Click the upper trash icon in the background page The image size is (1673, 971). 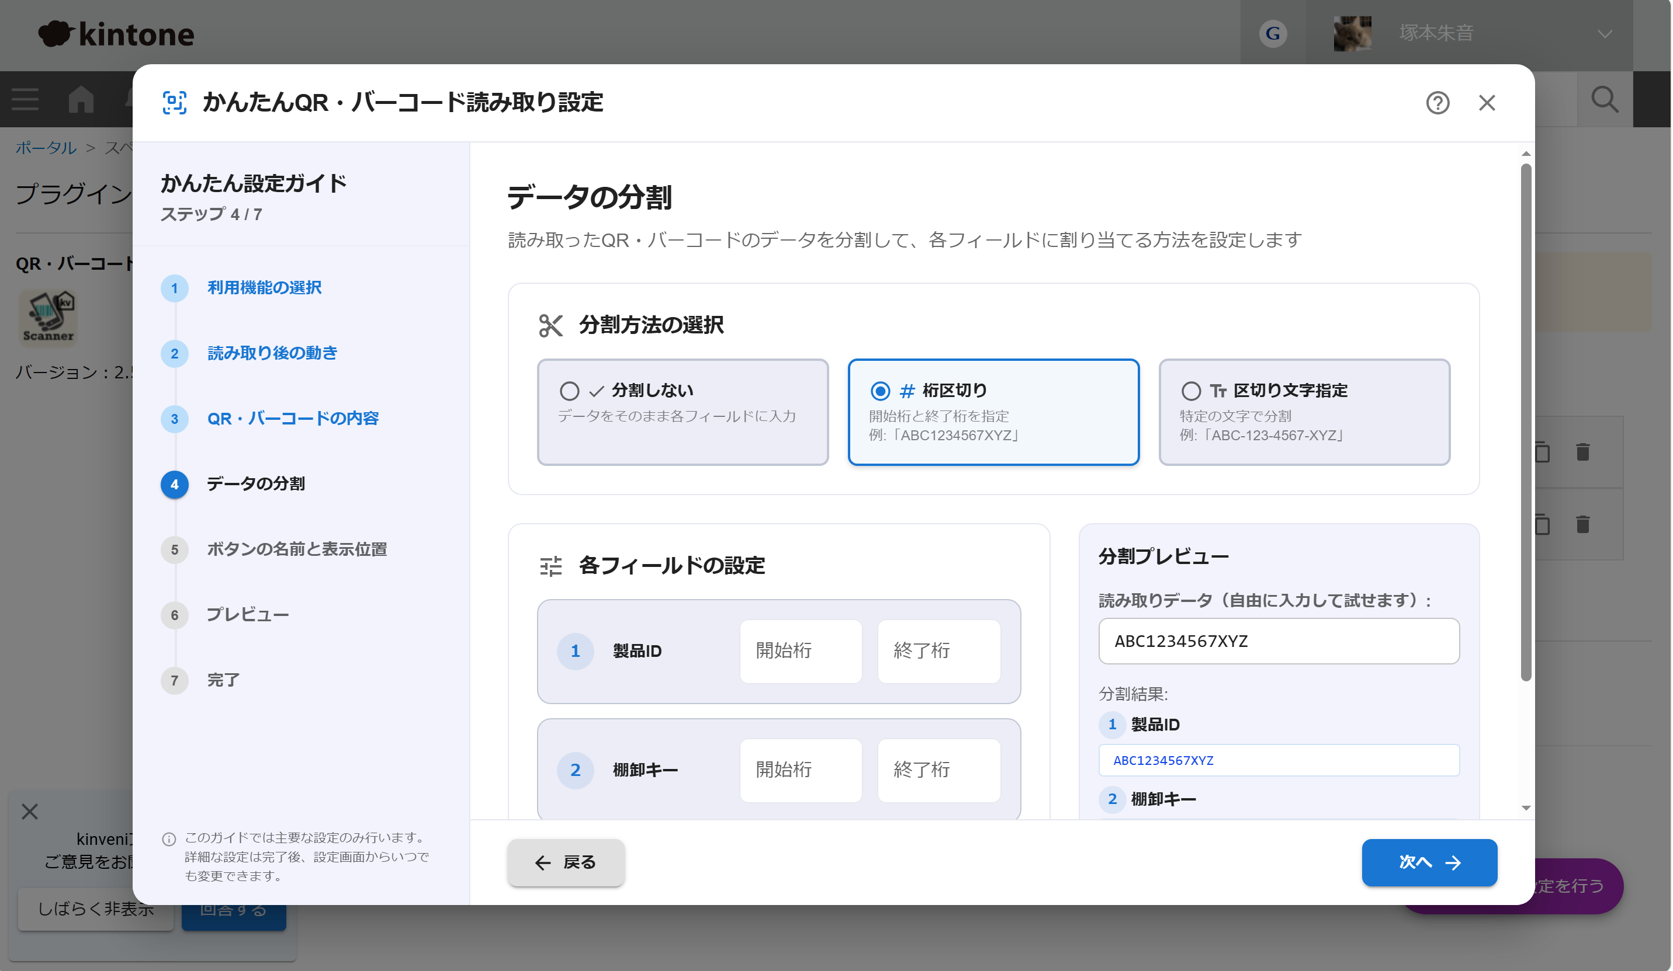point(1582,452)
